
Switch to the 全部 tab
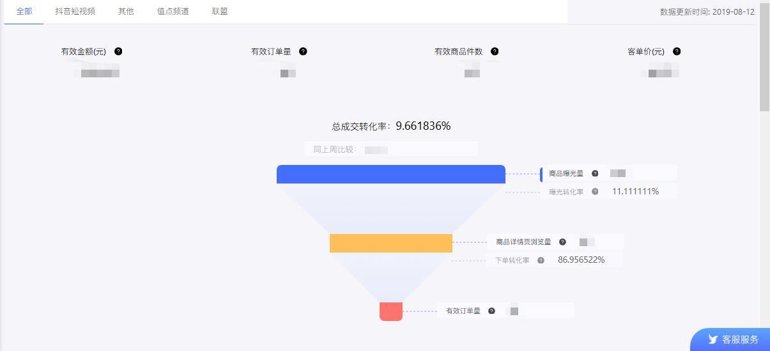tap(24, 12)
